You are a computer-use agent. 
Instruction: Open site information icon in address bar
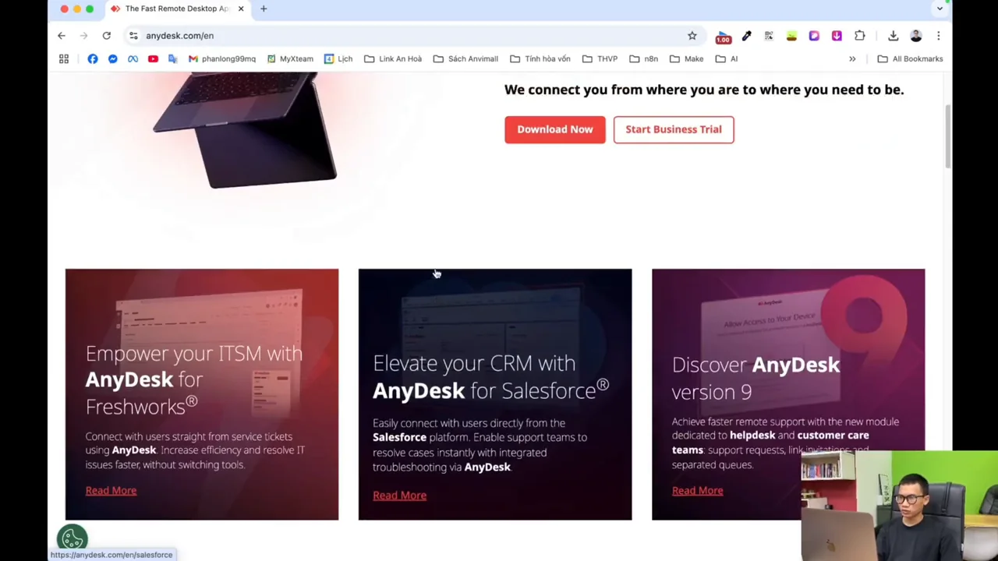tap(133, 36)
